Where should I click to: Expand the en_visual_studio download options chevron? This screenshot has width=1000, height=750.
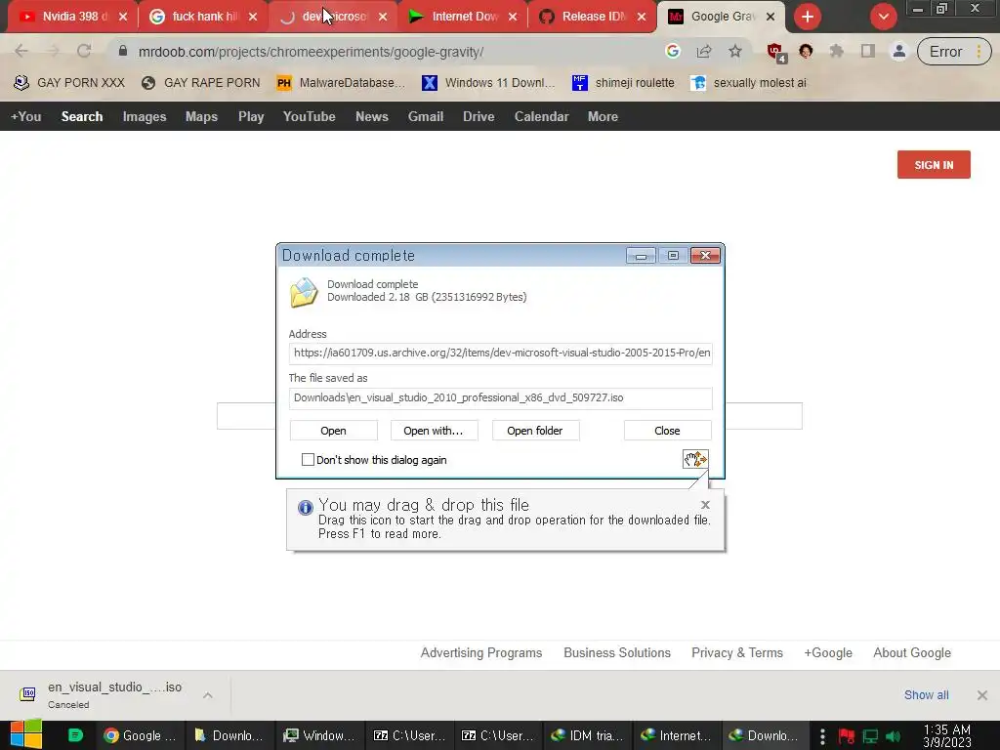click(x=208, y=695)
